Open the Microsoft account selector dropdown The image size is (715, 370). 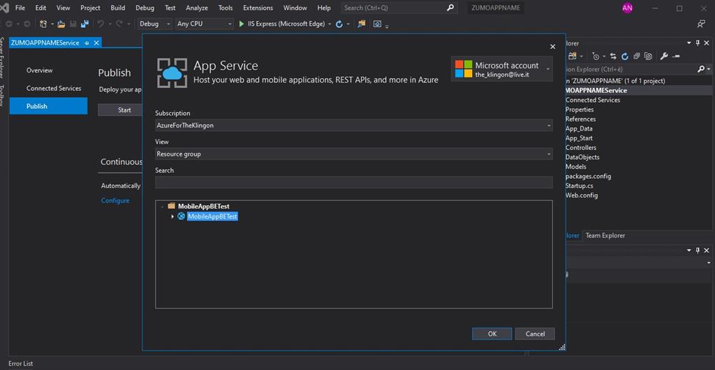501,69
